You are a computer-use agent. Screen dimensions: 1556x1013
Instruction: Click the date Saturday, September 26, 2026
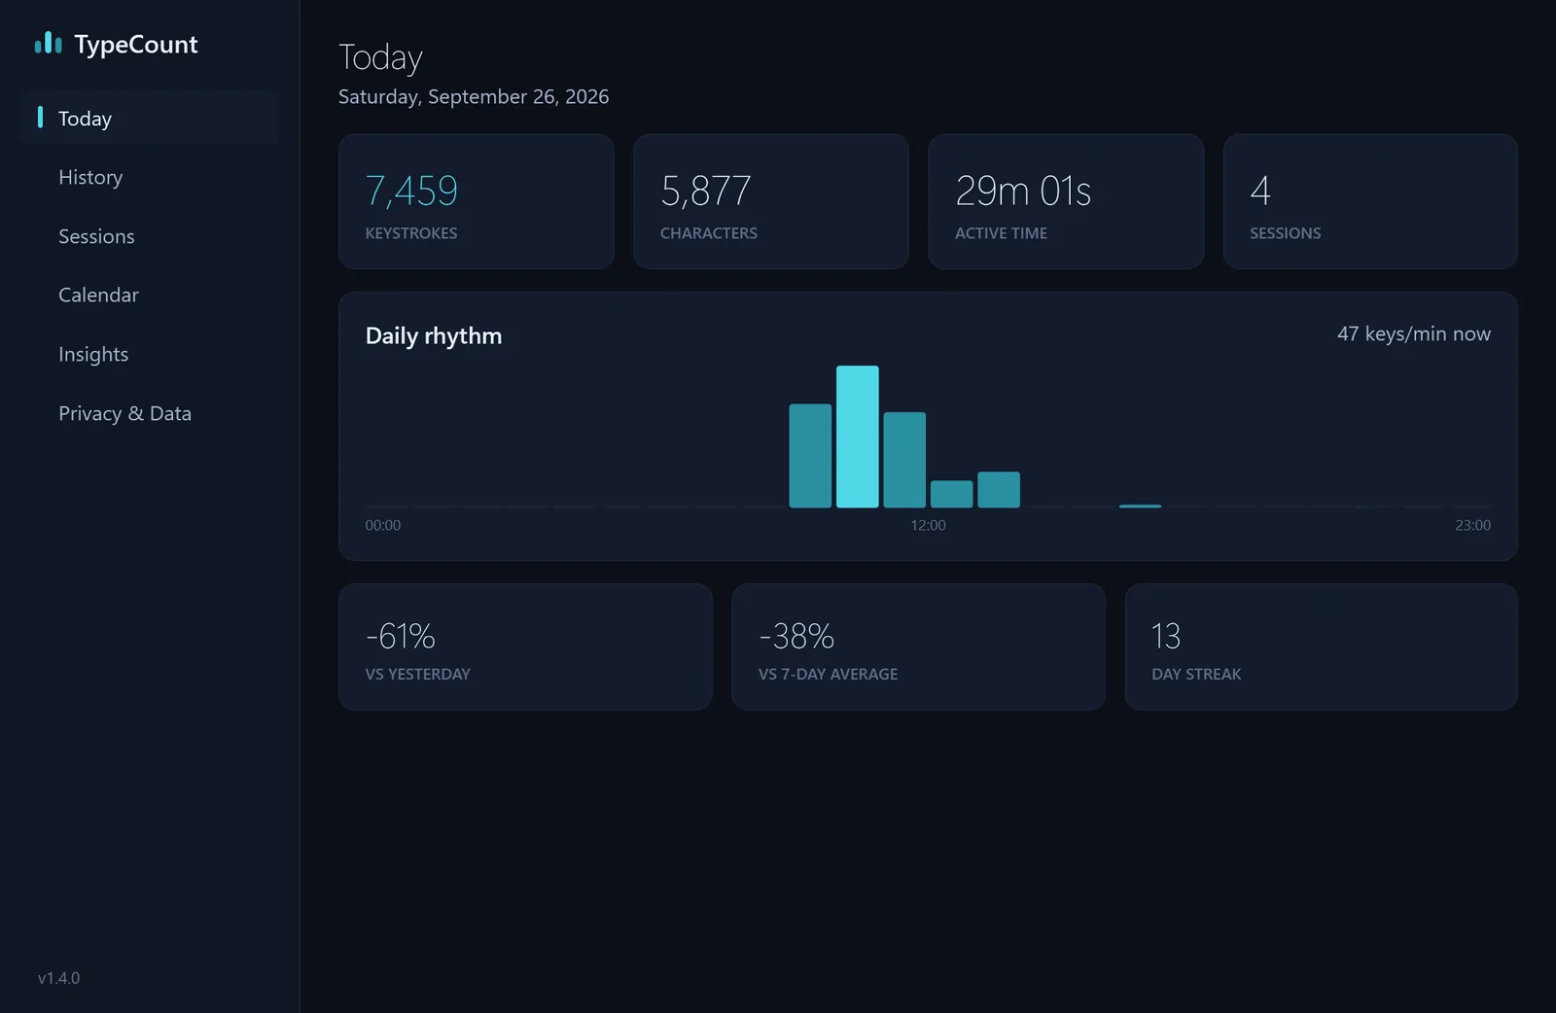pos(474,96)
